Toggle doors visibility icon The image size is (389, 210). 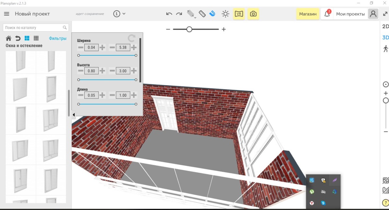click(x=385, y=190)
